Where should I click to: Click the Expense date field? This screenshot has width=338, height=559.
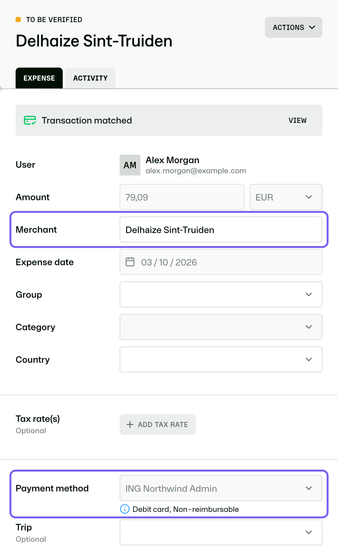(221, 262)
